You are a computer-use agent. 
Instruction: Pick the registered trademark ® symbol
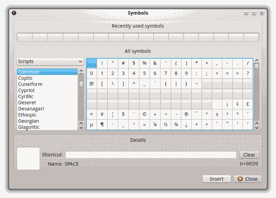pos(186,114)
